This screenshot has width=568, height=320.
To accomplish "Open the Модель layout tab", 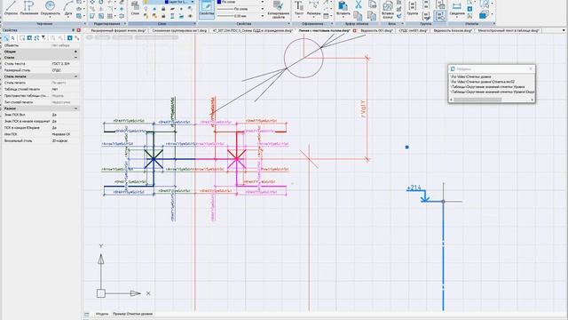I will (x=102, y=314).
